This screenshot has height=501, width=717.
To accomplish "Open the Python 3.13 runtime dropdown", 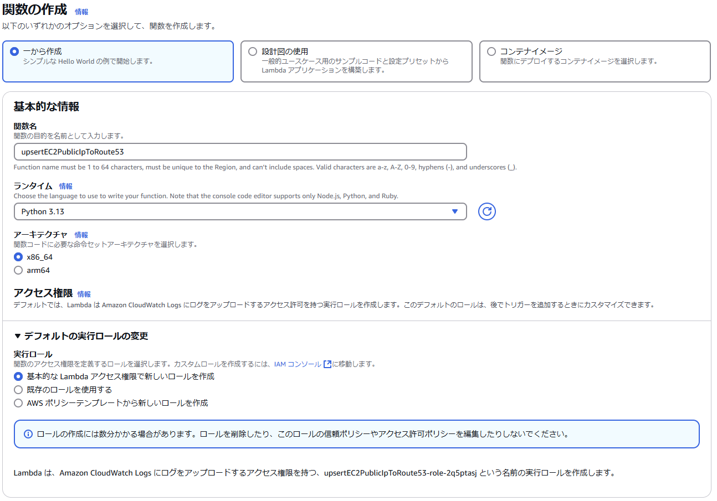I will [x=240, y=211].
